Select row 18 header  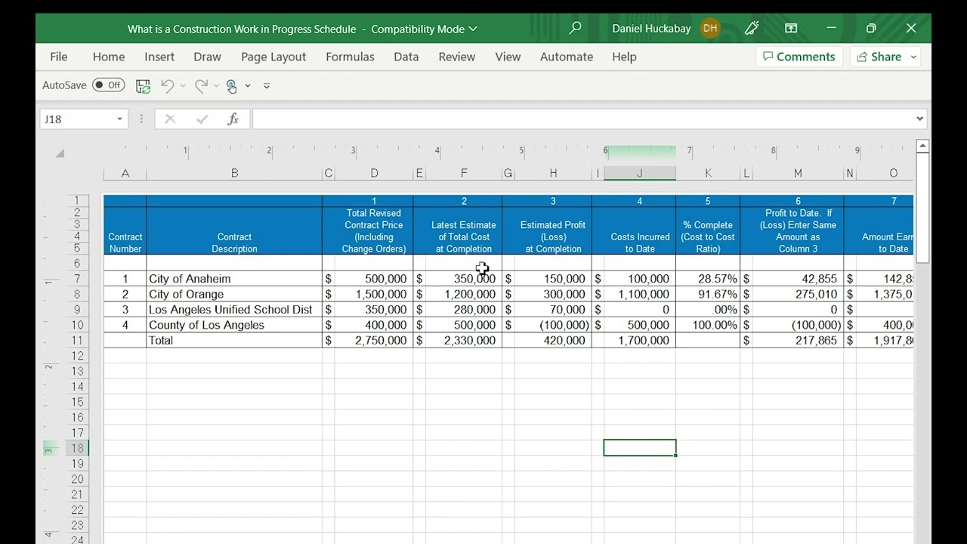[x=77, y=448]
